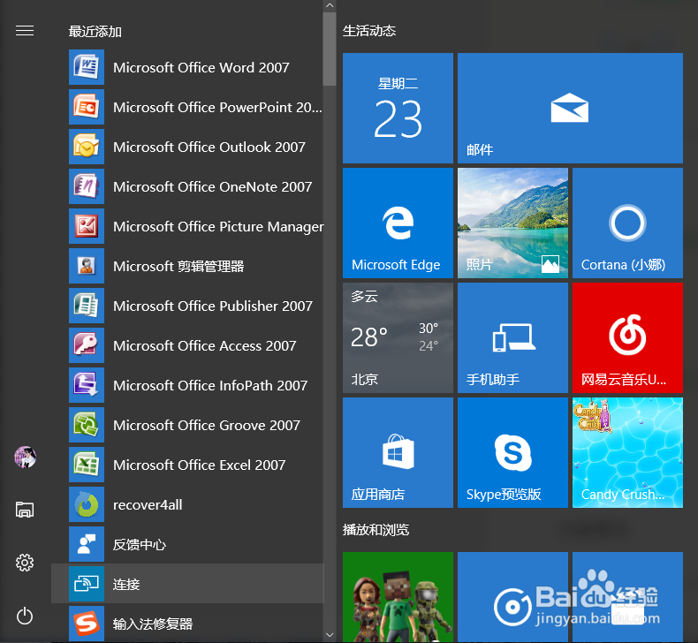Click the app list scrollbar thumb
698x643 pixels.
330,49
